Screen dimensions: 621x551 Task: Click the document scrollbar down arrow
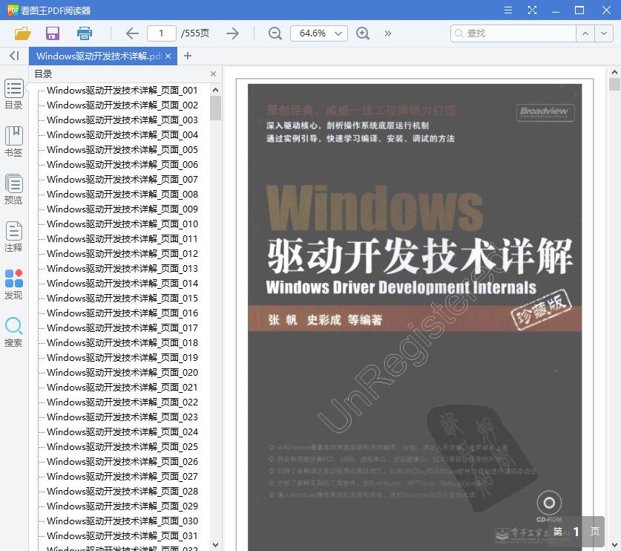click(x=614, y=545)
